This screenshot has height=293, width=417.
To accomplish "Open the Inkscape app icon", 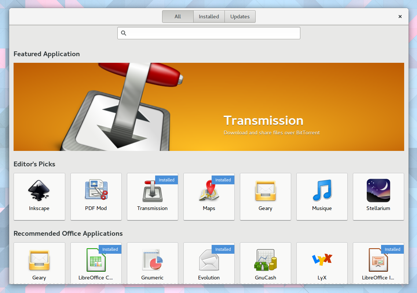I will 39,191.
